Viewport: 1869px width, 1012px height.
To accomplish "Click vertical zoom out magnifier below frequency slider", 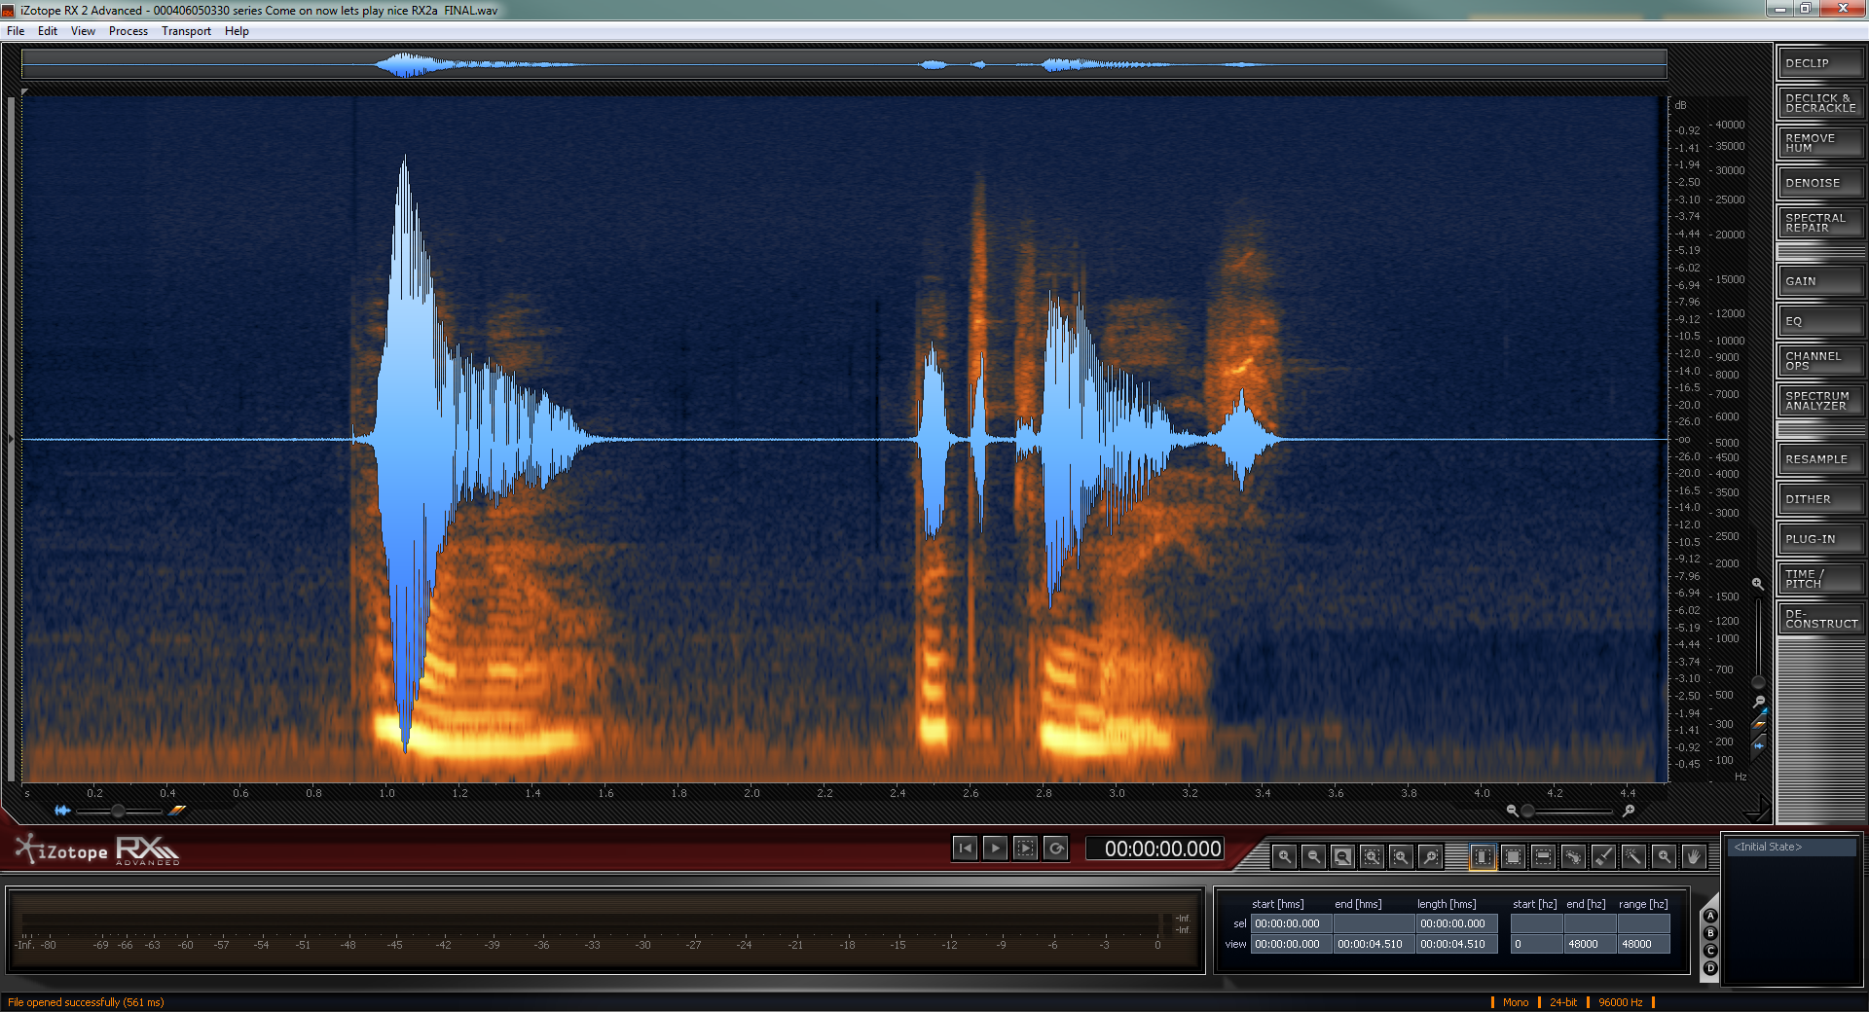I will [x=1759, y=702].
